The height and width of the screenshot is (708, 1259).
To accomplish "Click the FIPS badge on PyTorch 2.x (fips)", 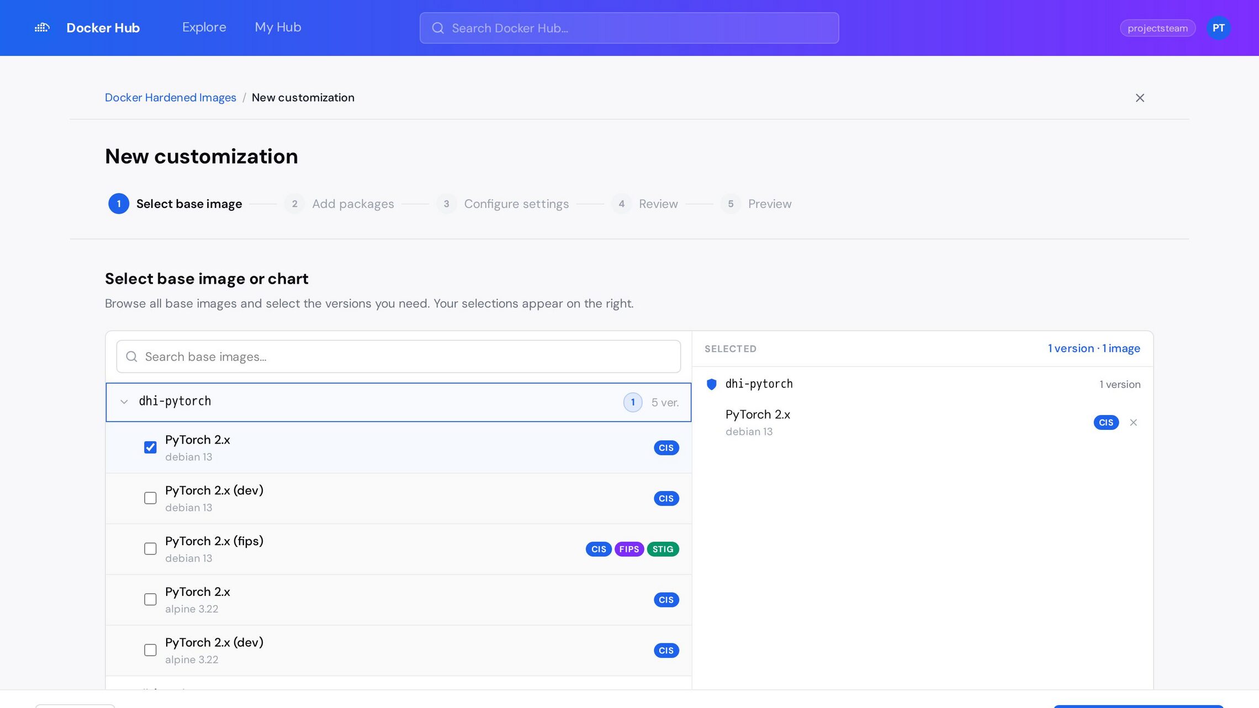I will pos(629,549).
